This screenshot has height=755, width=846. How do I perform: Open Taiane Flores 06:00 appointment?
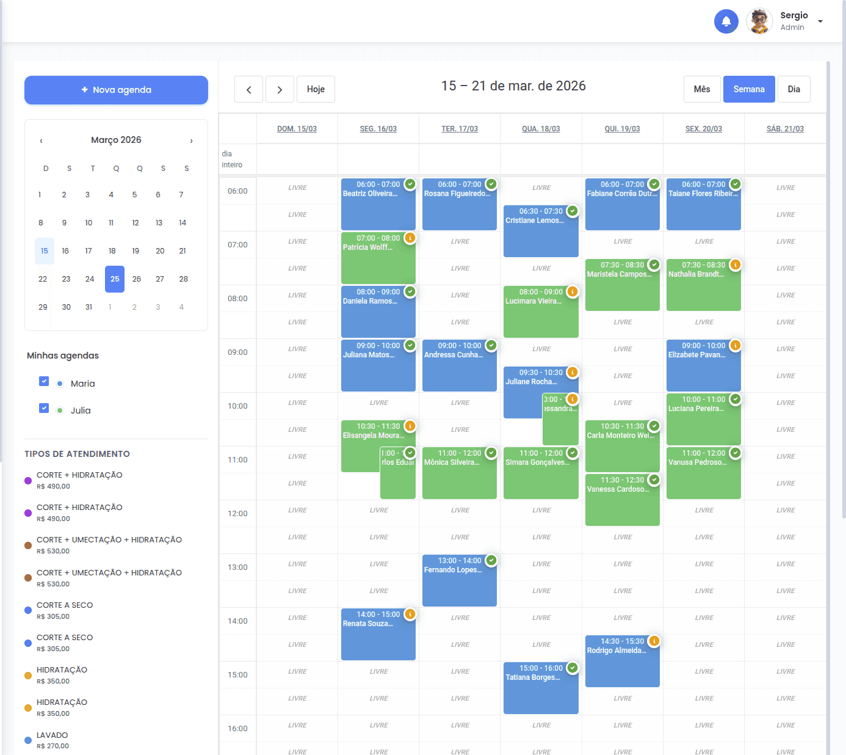704,204
